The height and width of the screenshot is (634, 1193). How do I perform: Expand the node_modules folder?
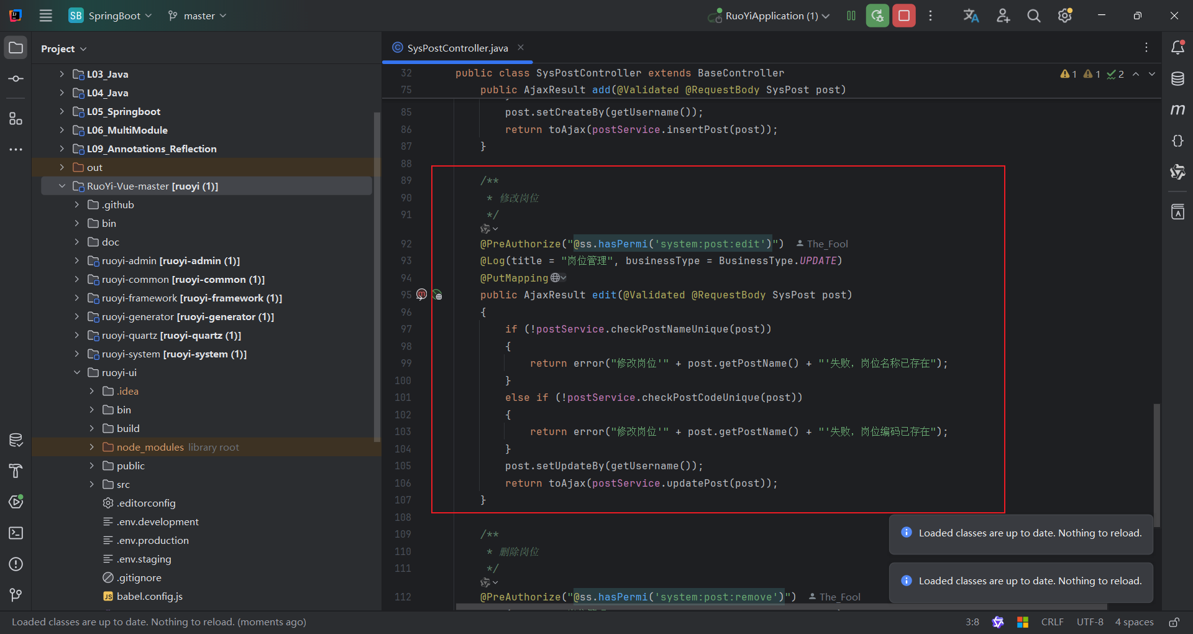91,447
